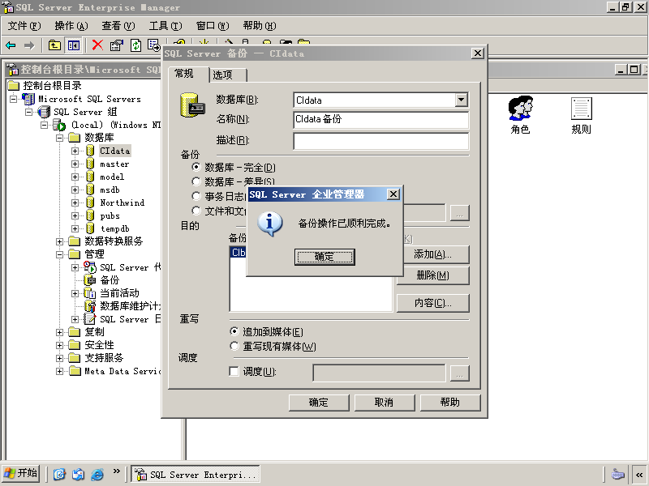This screenshot has width=649, height=486.
Task: Select 重写现有媒体 radio button
Action: pyautogui.click(x=234, y=346)
